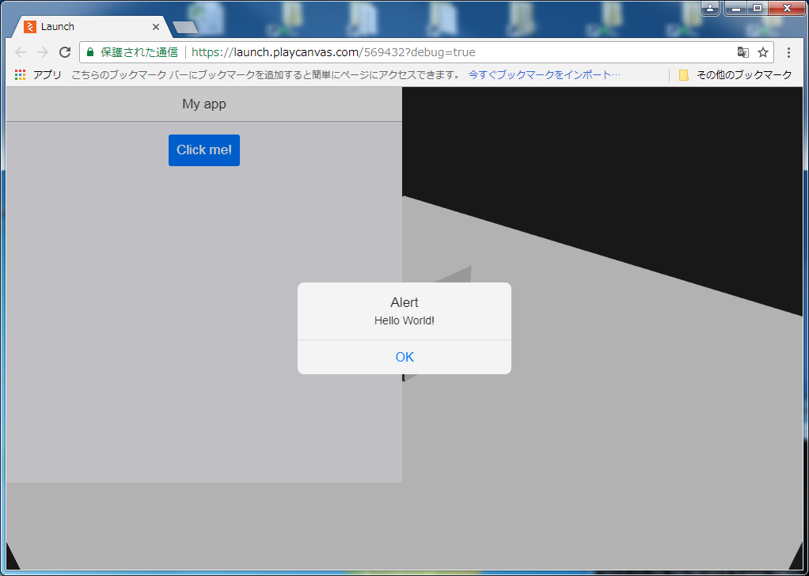Screen dimensions: 809x576
Task: Open the apps grid icon in bookmarks bar
Action: [x=20, y=75]
